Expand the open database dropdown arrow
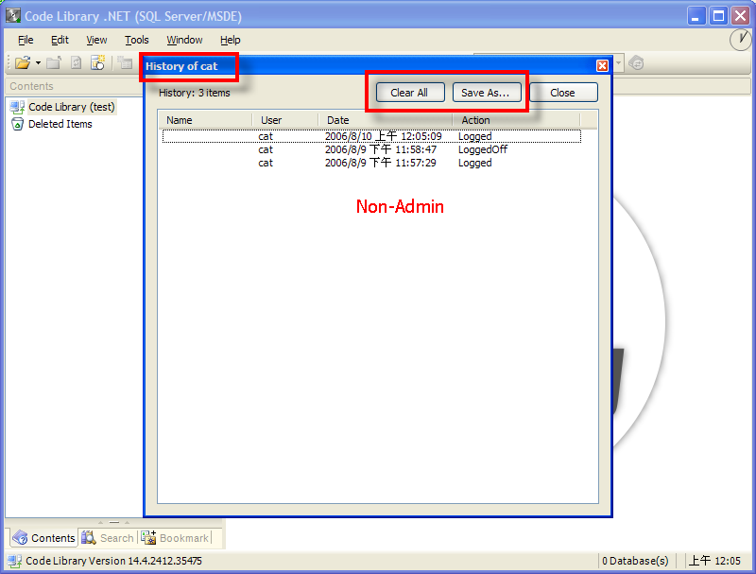The width and height of the screenshot is (756, 574). (38, 62)
